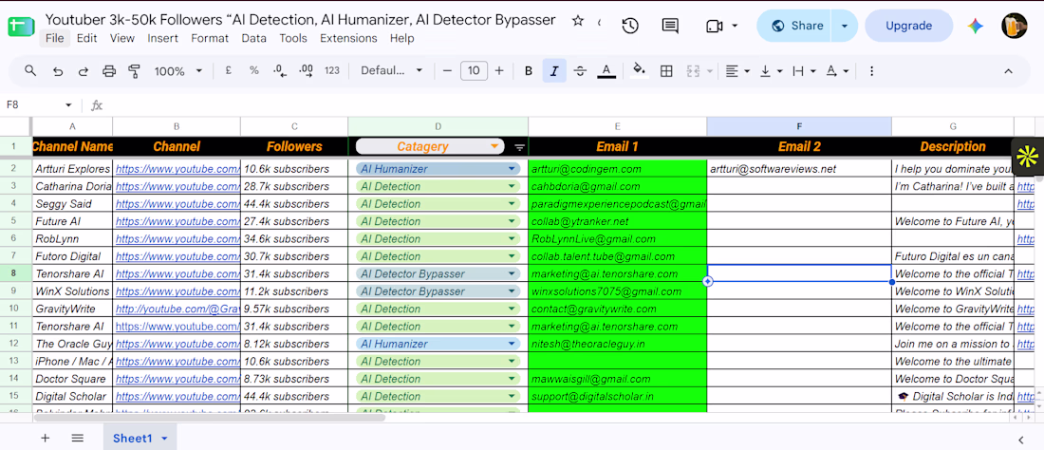The image size is (1044, 450).
Task: Click the Share button
Action: coord(795,26)
